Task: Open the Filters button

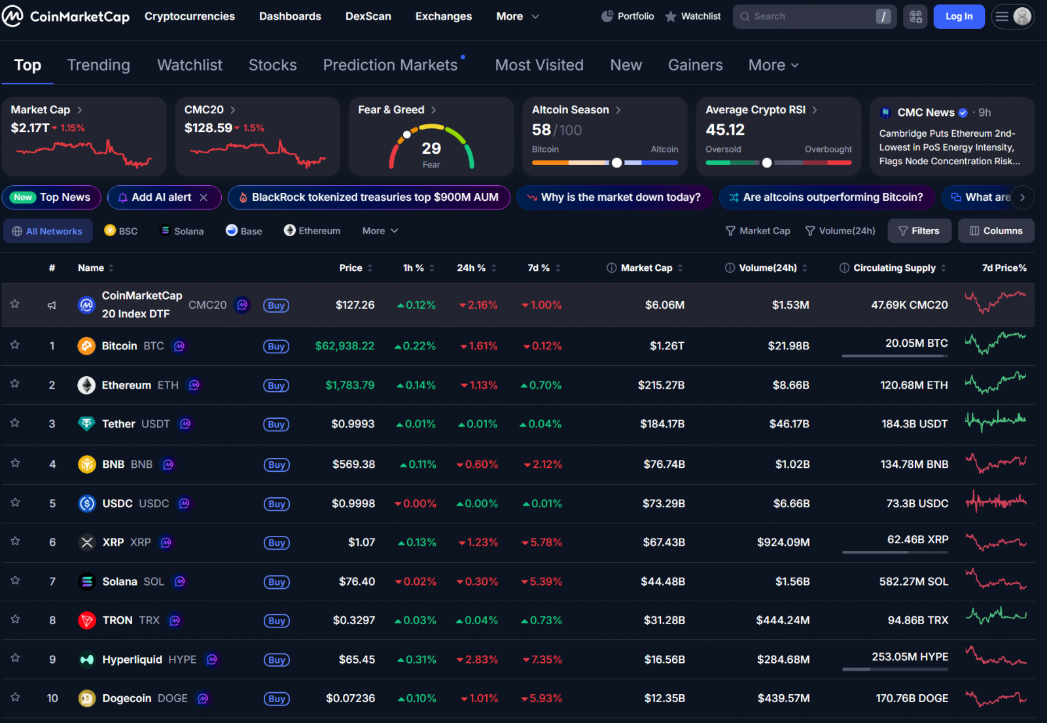Action: 919,231
